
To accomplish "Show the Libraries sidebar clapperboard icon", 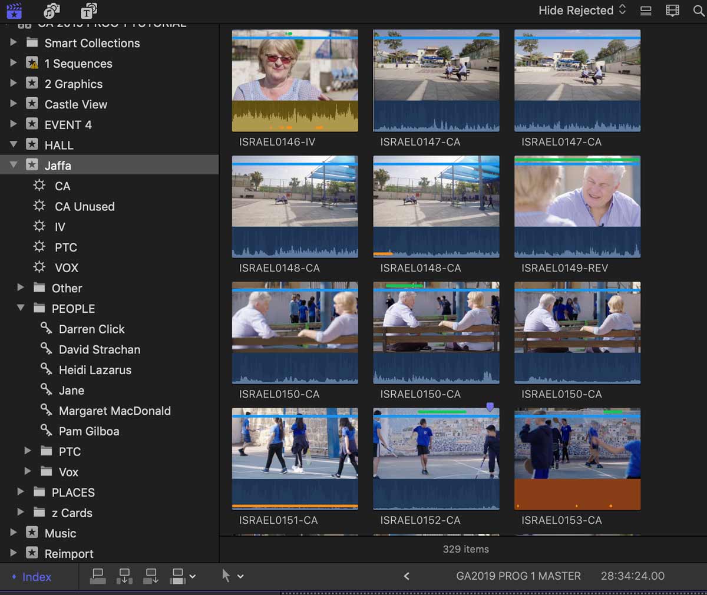I will point(14,10).
